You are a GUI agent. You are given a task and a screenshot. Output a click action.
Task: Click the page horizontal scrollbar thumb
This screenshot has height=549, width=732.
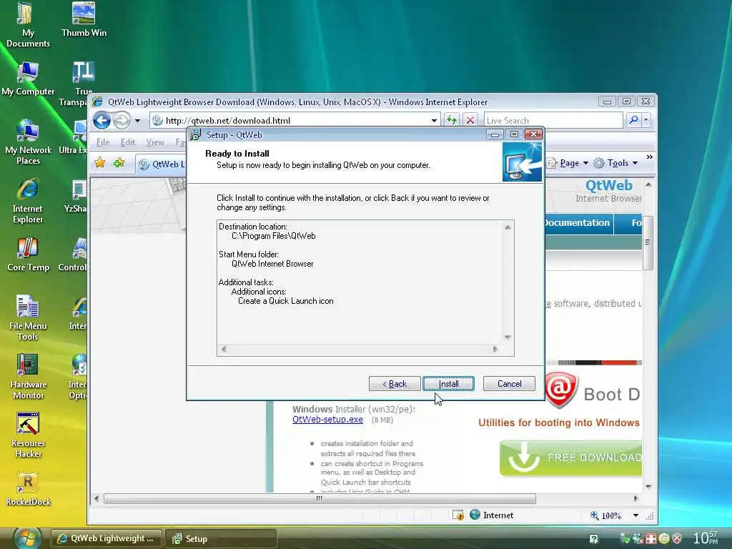pyautogui.click(x=320, y=498)
